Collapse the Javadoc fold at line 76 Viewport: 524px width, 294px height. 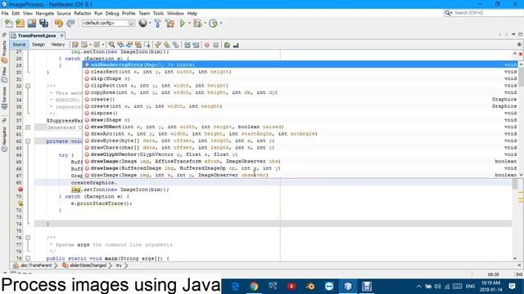click(x=28, y=238)
